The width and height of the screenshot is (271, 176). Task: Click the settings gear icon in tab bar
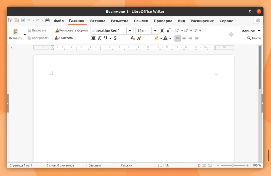[x=258, y=20]
